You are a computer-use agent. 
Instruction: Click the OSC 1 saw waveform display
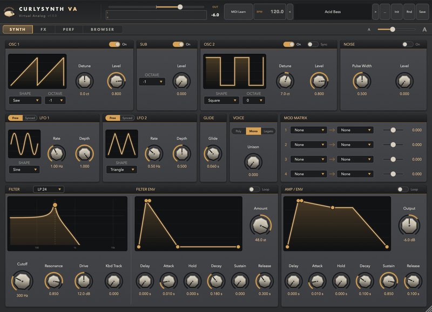(37, 71)
